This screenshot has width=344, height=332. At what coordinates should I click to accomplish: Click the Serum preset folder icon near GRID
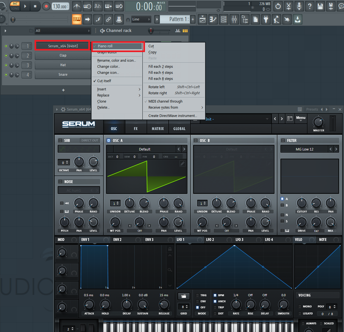[x=184, y=296]
